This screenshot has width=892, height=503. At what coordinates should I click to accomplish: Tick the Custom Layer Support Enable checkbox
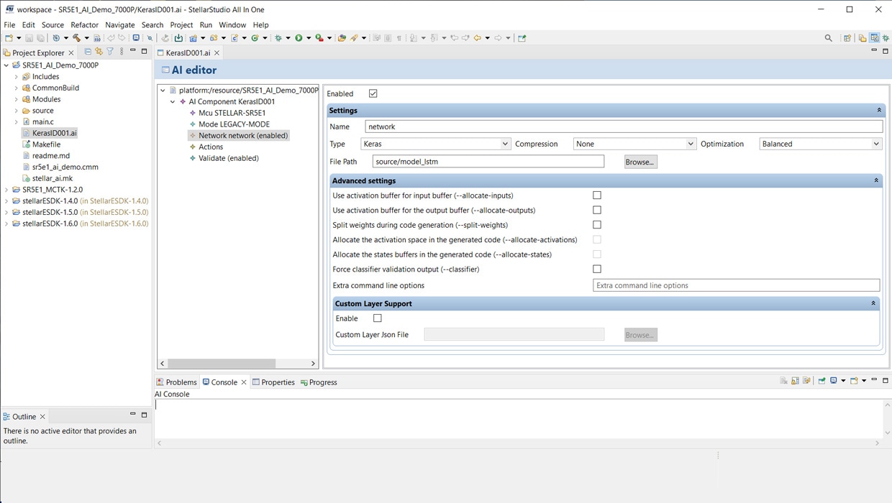[377, 318]
